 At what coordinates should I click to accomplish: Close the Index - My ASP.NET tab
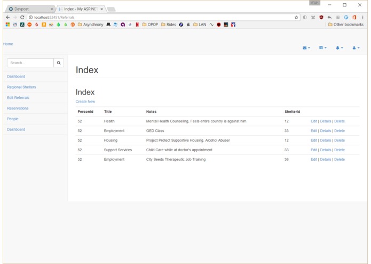pyautogui.click(x=101, y=9)
